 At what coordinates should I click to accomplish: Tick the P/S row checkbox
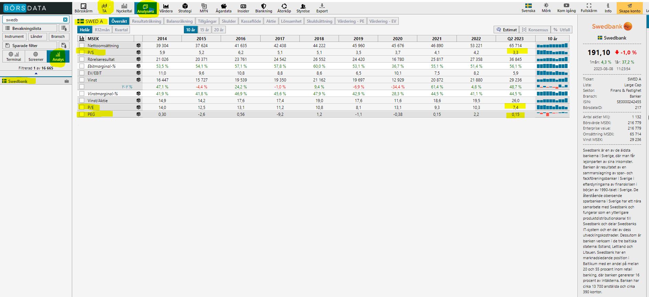pyautogui.click(x=82, y=52)
